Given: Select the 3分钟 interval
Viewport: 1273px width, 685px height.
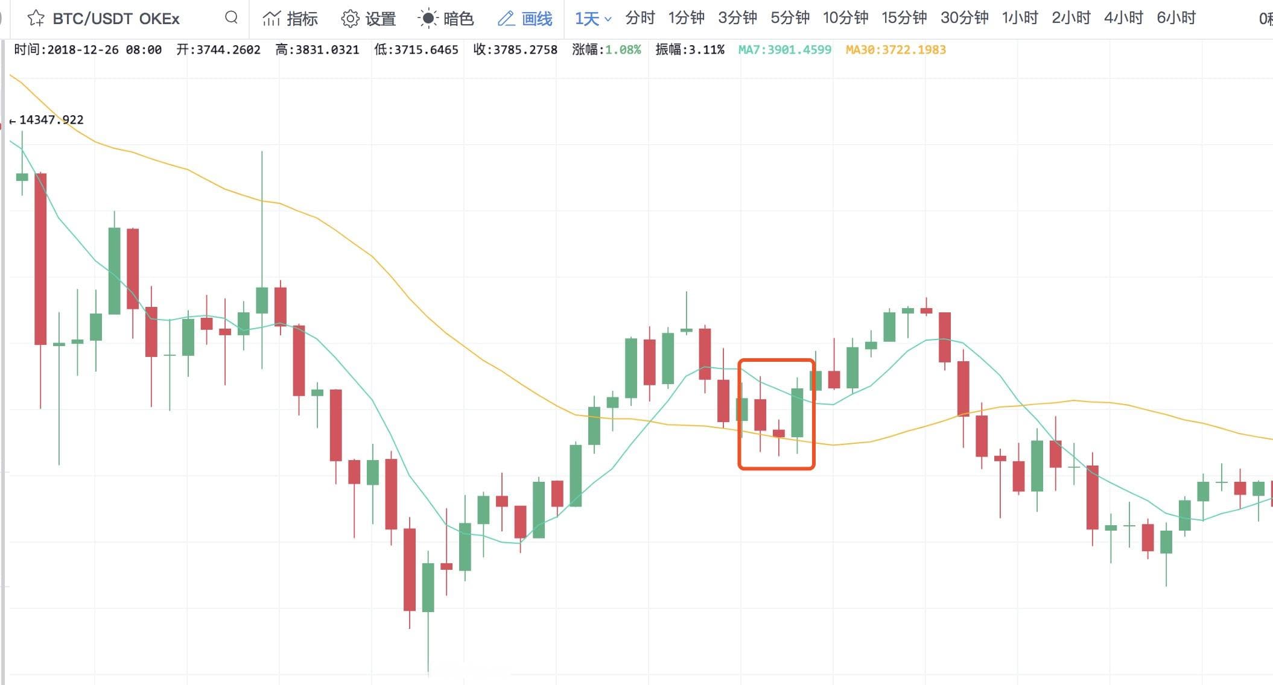Looking at the screenshot, I should pyautogui.click(x=737, y=18).
